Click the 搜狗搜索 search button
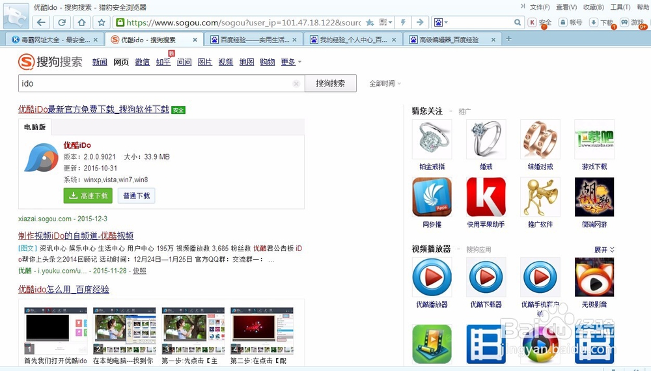Screen dimensions: 651x371 (331, 83)
